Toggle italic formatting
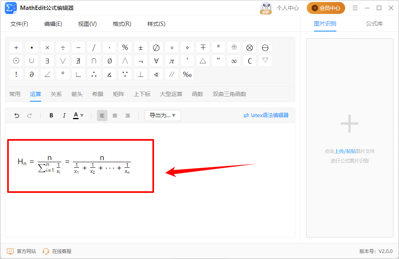 64,116
